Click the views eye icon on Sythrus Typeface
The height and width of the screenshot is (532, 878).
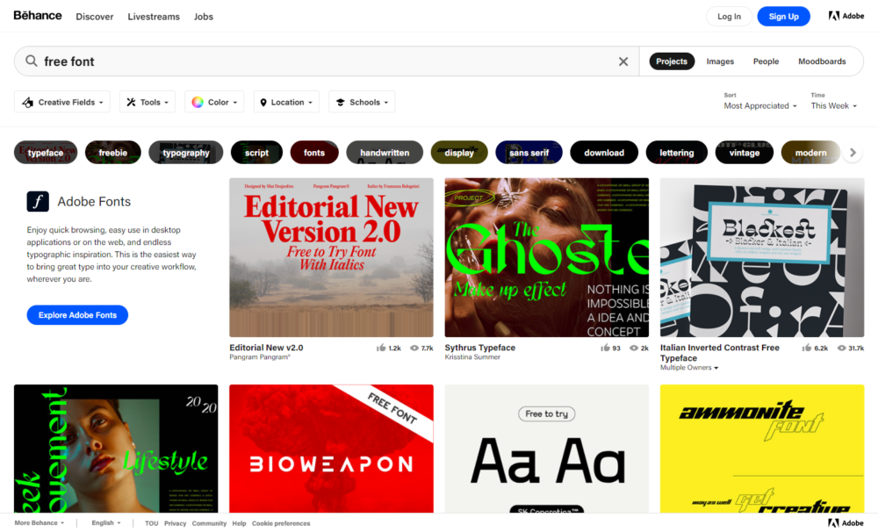point(634,348)
